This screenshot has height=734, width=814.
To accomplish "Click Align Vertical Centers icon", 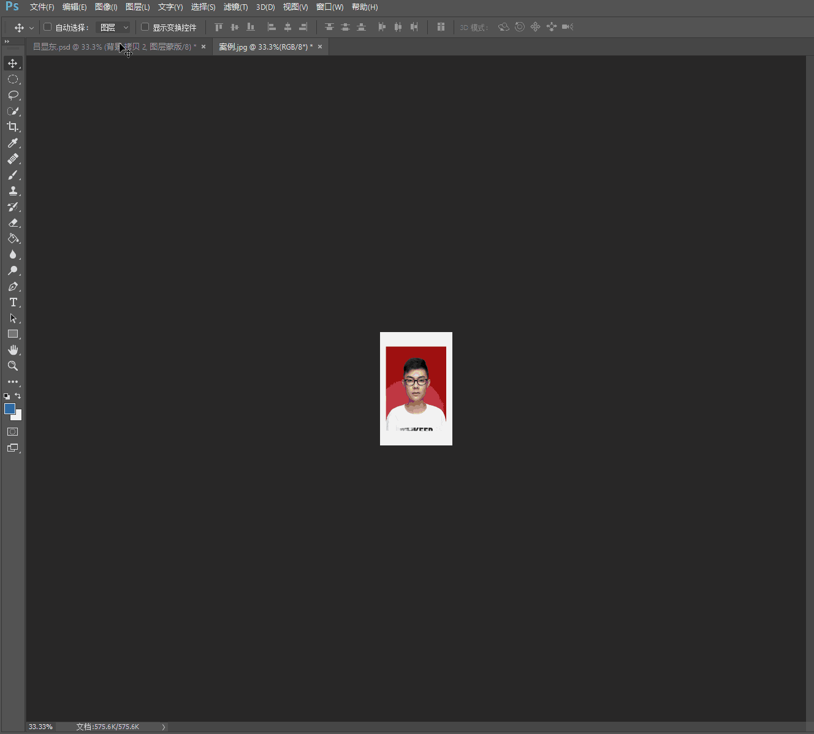I will tap(235, 27).
